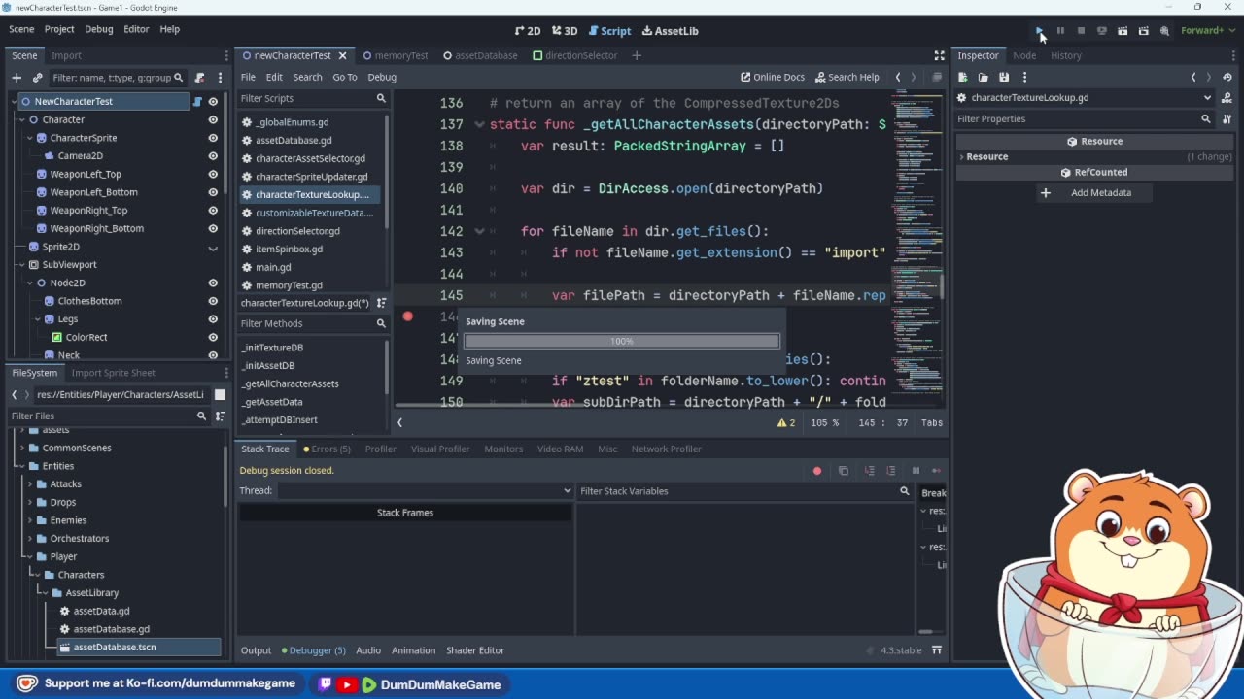Switch to the 3D workspace
Screen dimensions: 1244x699
[x=565, y=31]
